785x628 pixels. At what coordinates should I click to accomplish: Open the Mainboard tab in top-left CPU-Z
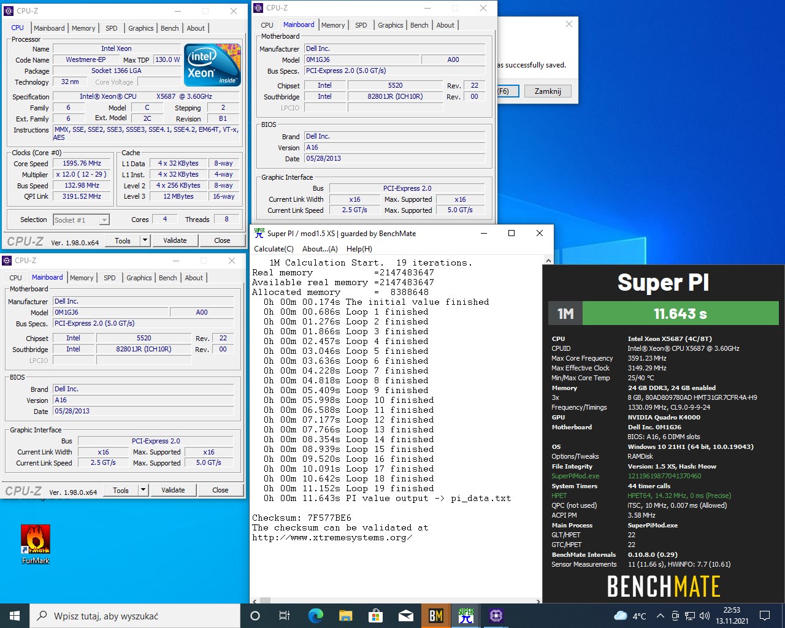tap(49, 28)
